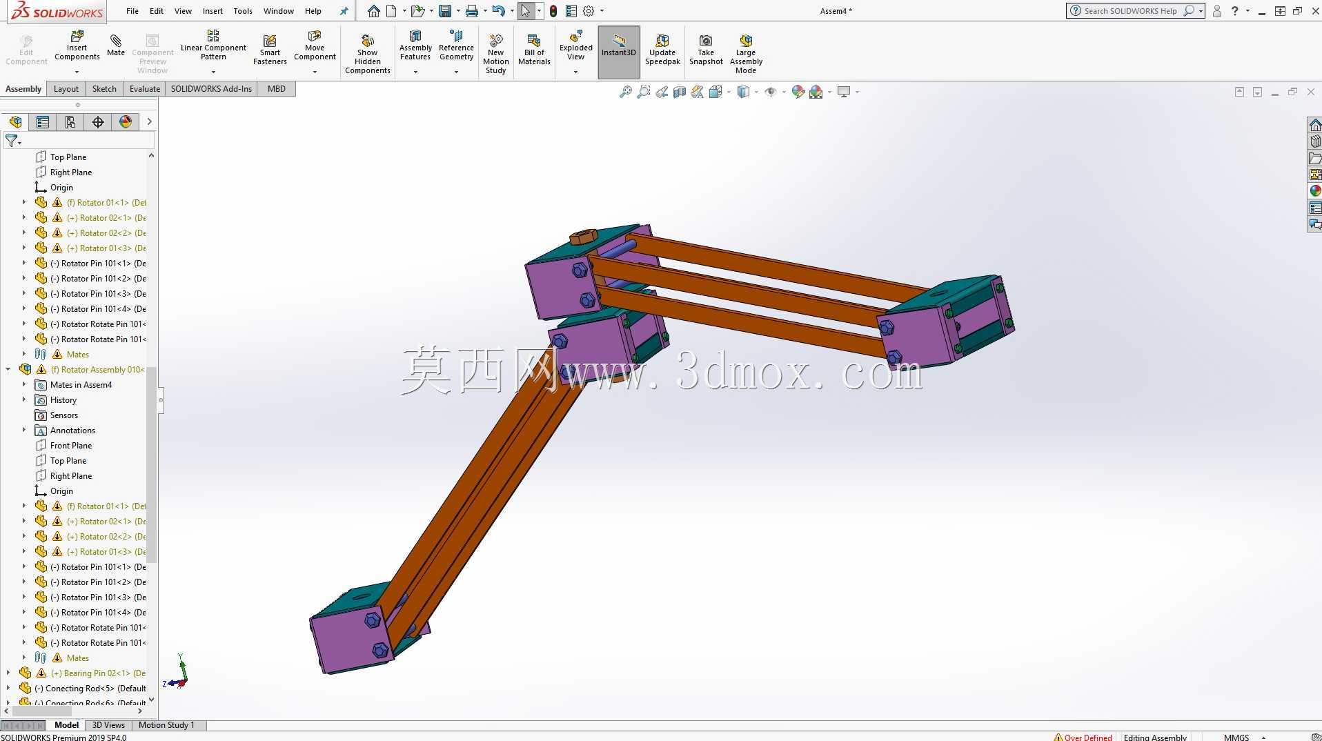Click the Reference Geometry button
The height and width of the screenshot is (741, 1322).
click(456, 46)
